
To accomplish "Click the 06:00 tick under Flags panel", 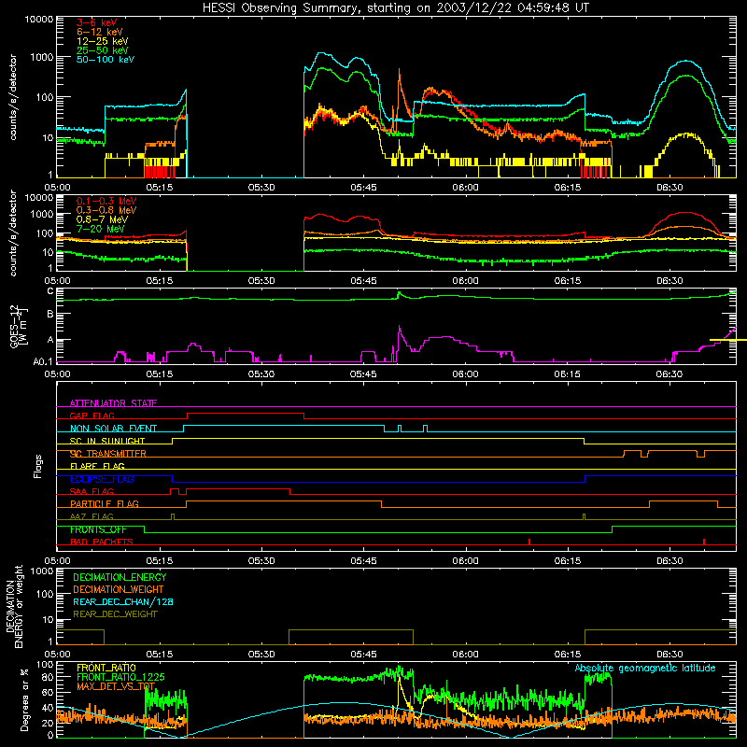I will [x=465, y=561].
